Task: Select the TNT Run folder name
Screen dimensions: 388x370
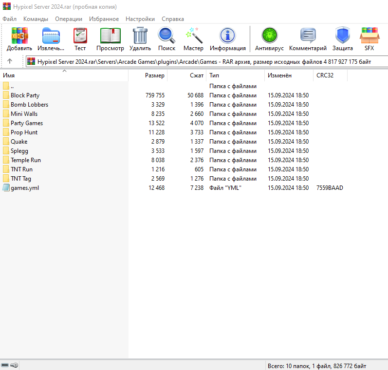Action: 21,169
